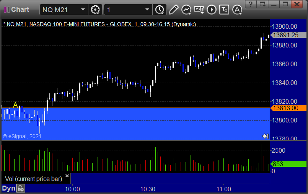Click the 10:30 time axis label
The width and height of the screenshot is (308, 194).
click(x=148, y=189)
